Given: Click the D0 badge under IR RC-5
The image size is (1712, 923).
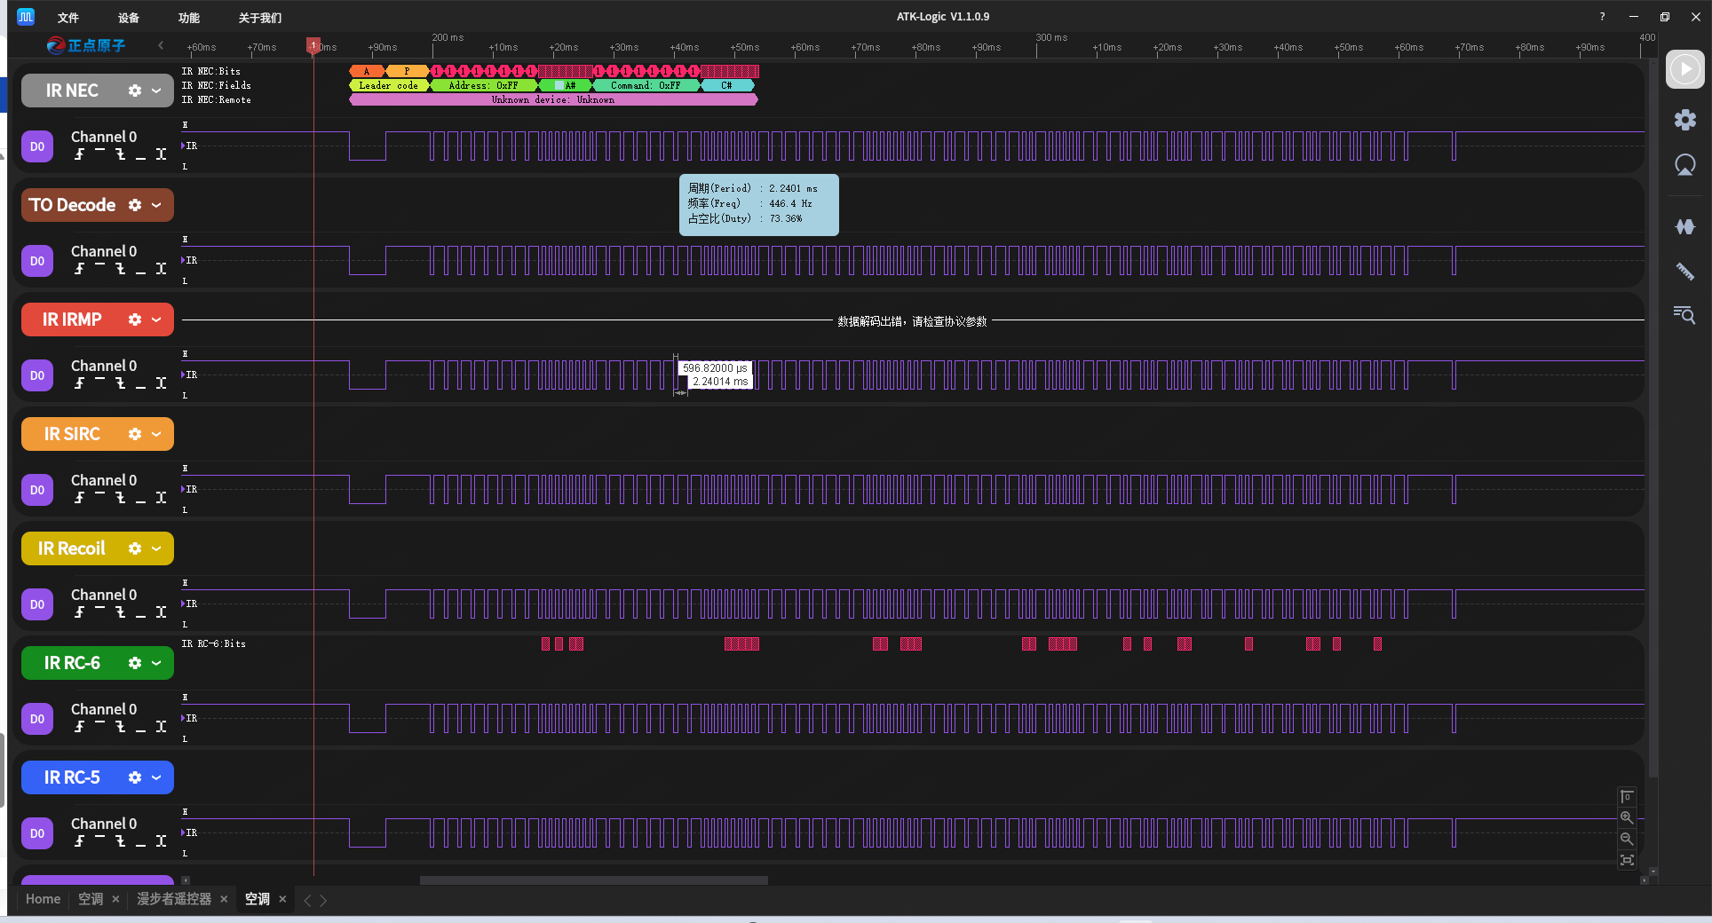Looking at the screenshot, I should pos(37,833).
